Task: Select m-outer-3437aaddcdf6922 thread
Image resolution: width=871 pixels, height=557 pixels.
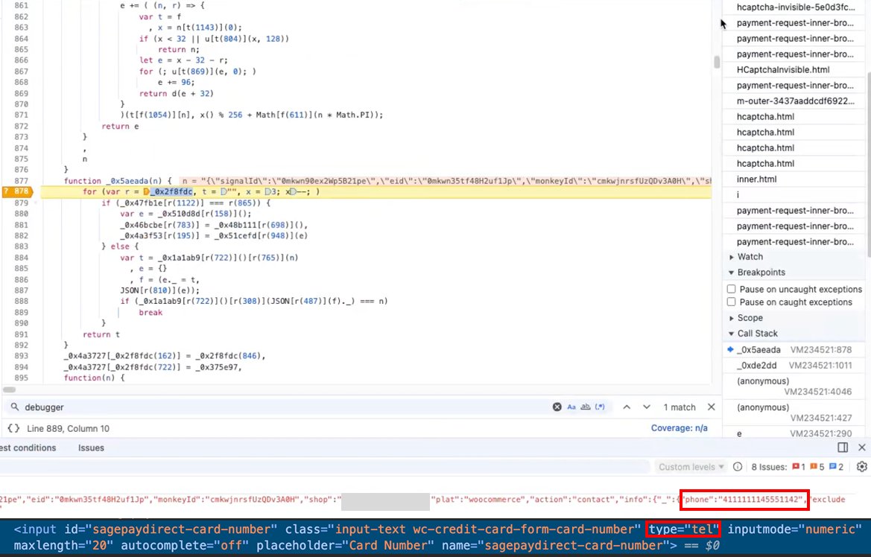Action: click(796, 101)
